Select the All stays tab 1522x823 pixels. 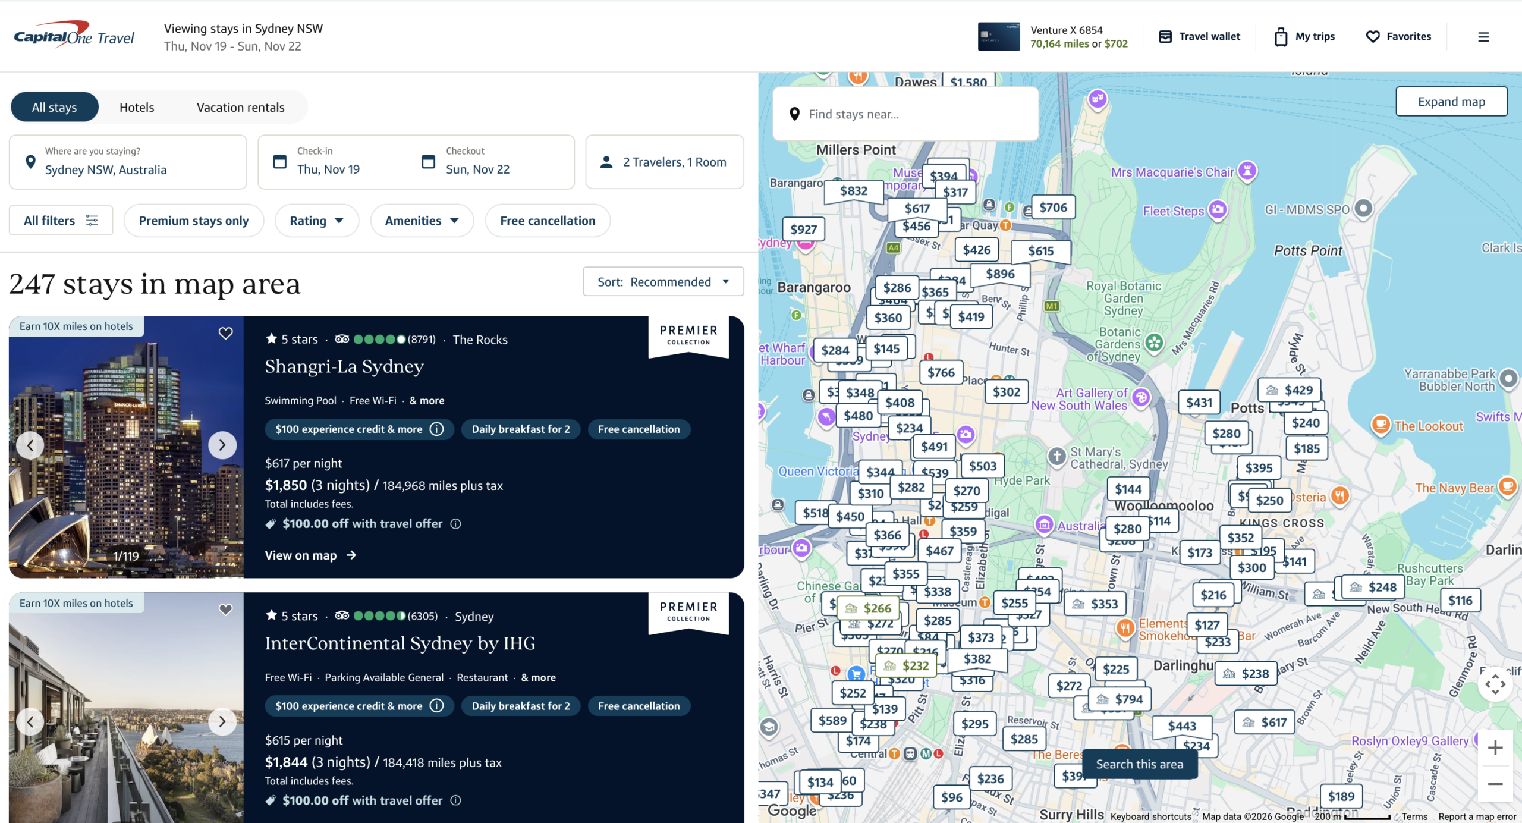pos(55,107)
